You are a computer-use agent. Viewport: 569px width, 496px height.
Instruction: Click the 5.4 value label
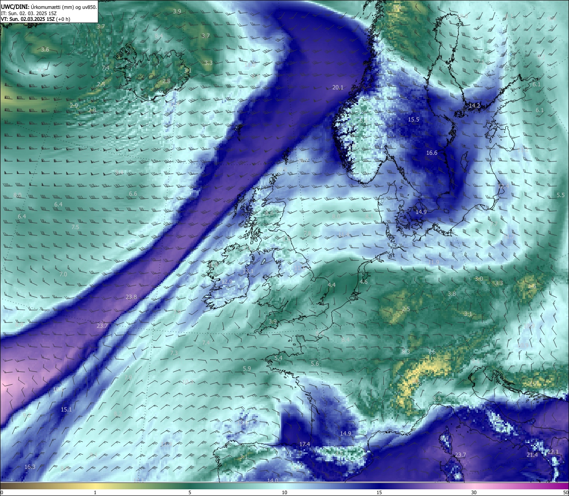click(x=278, y=358)
